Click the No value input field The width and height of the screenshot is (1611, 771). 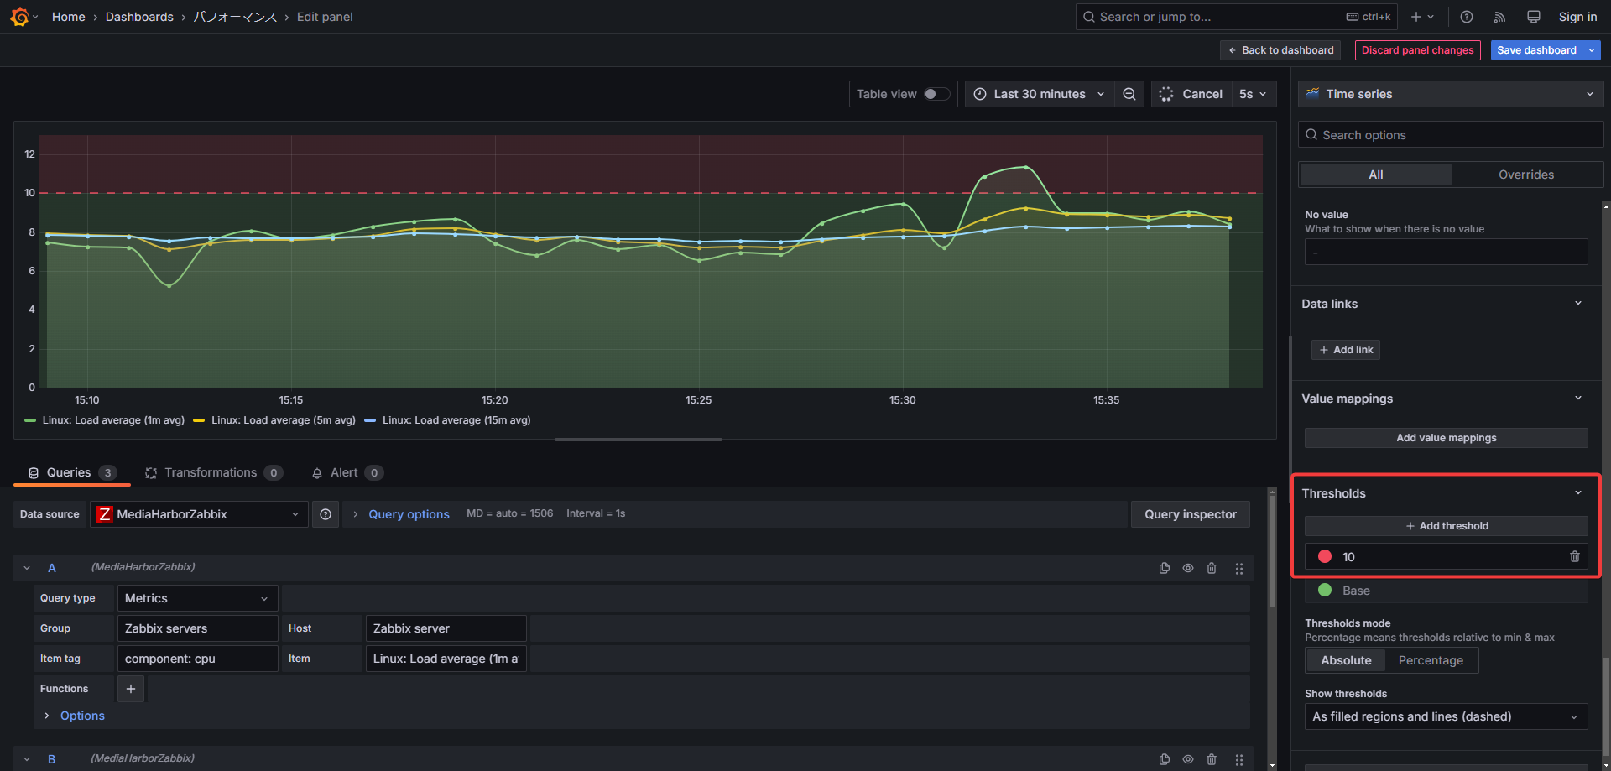[x=1446, y=252]
